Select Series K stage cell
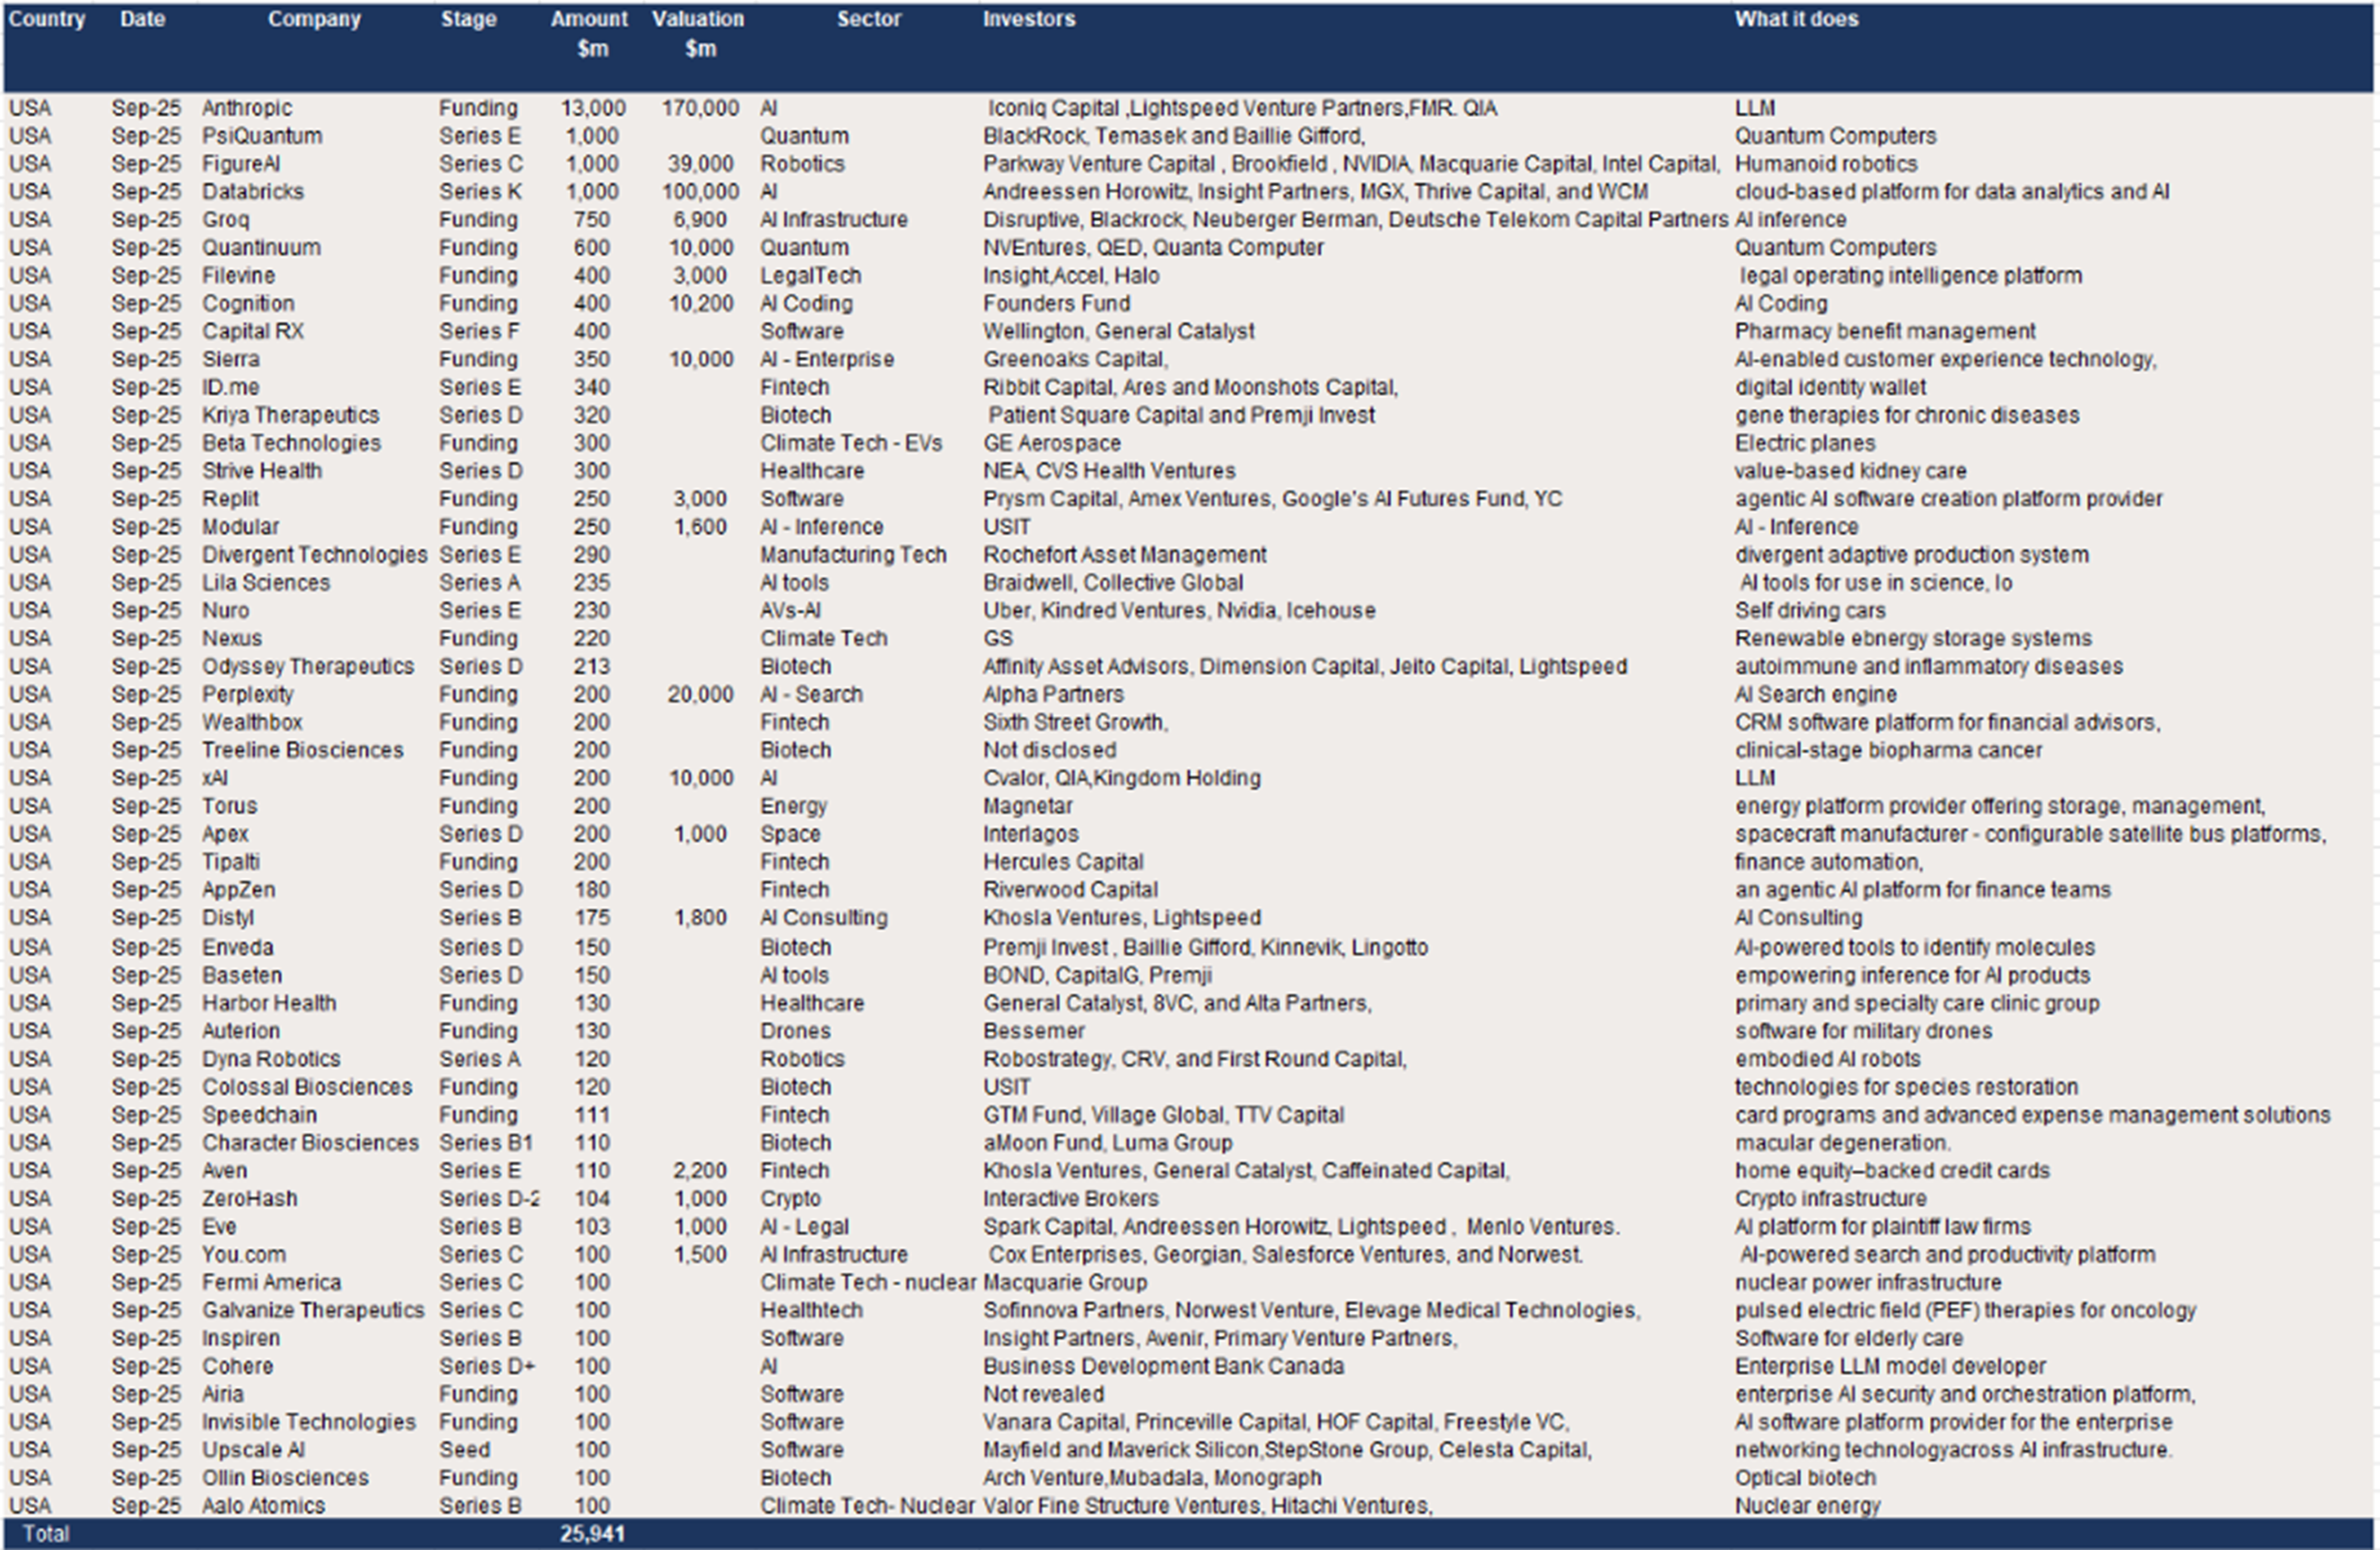 point(480,192)
